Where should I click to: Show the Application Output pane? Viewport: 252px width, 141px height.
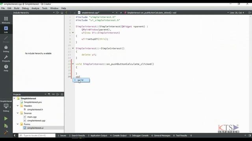pos(98,136)
